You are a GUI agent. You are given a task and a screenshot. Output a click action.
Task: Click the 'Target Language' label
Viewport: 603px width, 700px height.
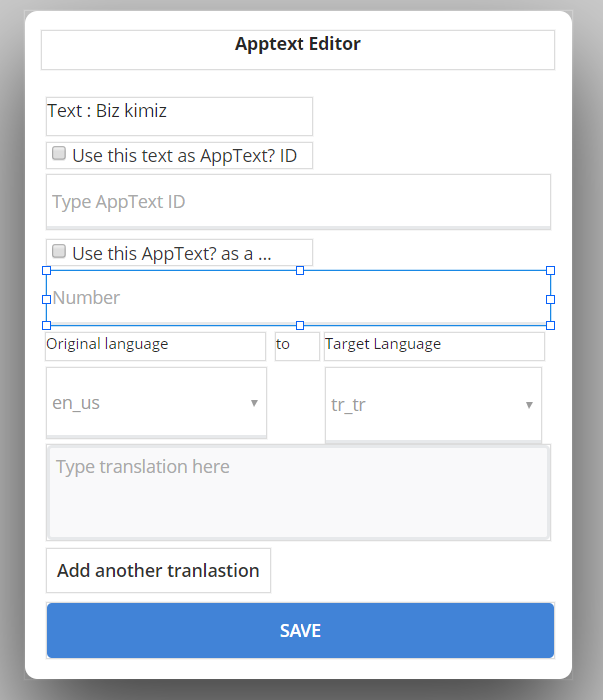pyautogui.click(x=383, y=345)
